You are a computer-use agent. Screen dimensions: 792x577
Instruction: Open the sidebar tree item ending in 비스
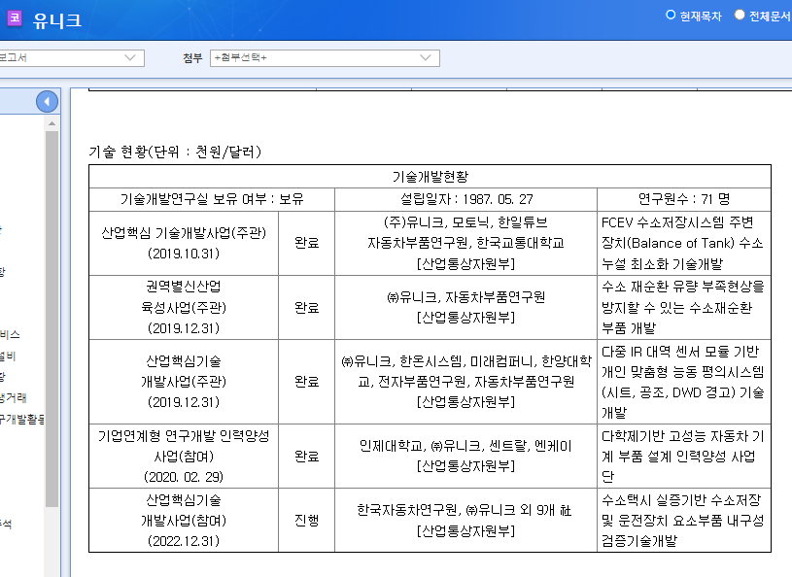click(x=10, y=335)
